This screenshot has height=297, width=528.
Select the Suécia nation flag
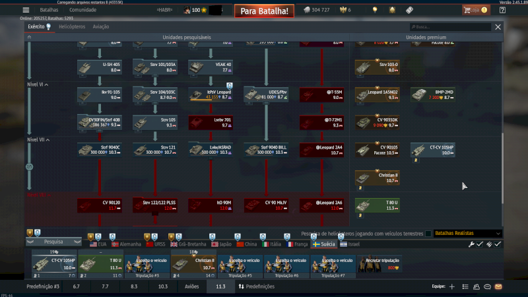(x=324, y=244)
